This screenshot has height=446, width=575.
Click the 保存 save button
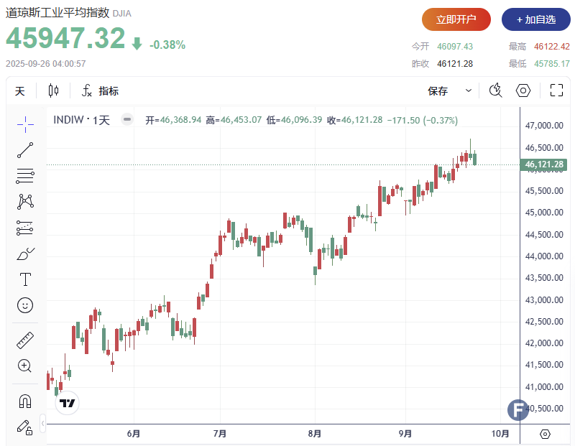438,91
